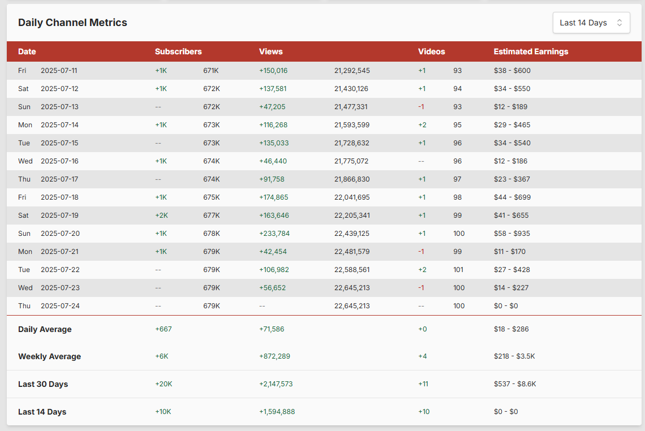Select the 2025-07-24 date cell
Image resolution: width=645 pixels, height=431 pixels.
[59, 306]
